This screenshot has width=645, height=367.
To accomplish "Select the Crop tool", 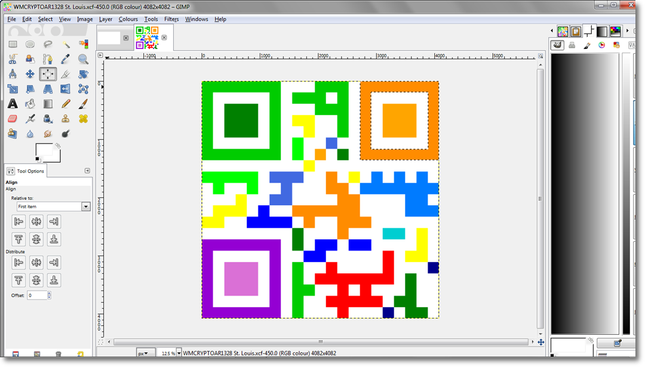I will [66, 74].
